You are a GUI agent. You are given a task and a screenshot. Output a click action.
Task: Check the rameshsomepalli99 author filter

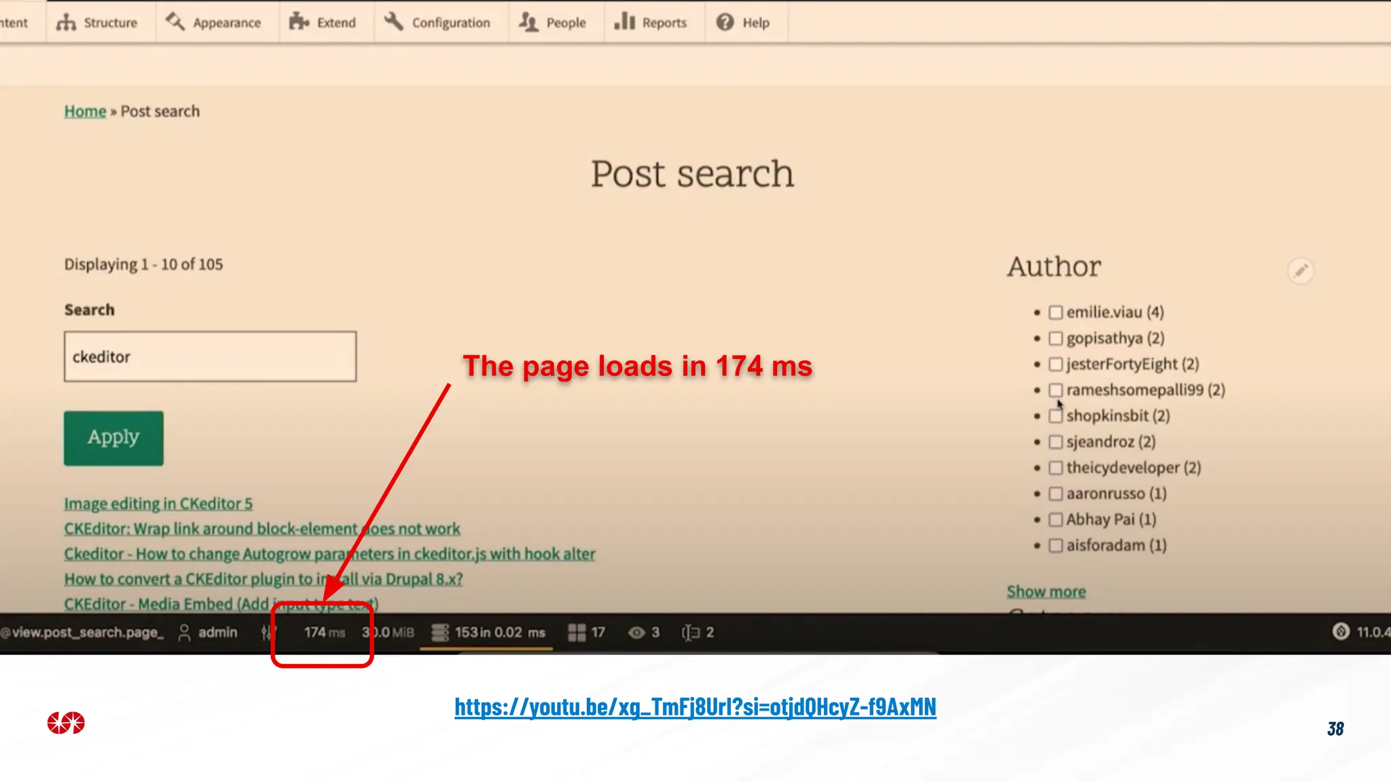(x=1055, y=390)
